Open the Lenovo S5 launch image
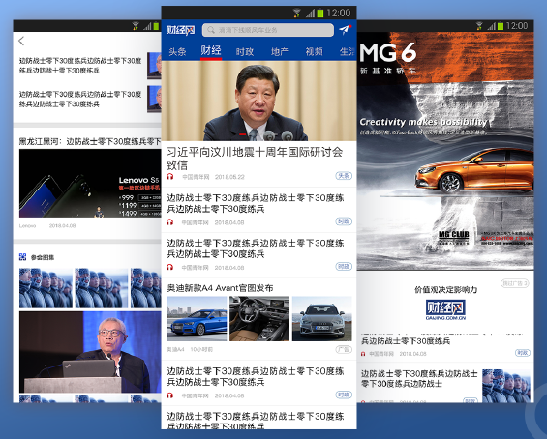 tap(90, 184)
